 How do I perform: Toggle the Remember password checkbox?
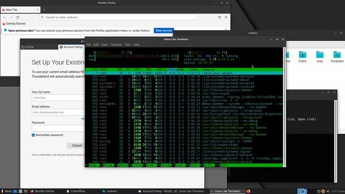(x=33, y=135)
